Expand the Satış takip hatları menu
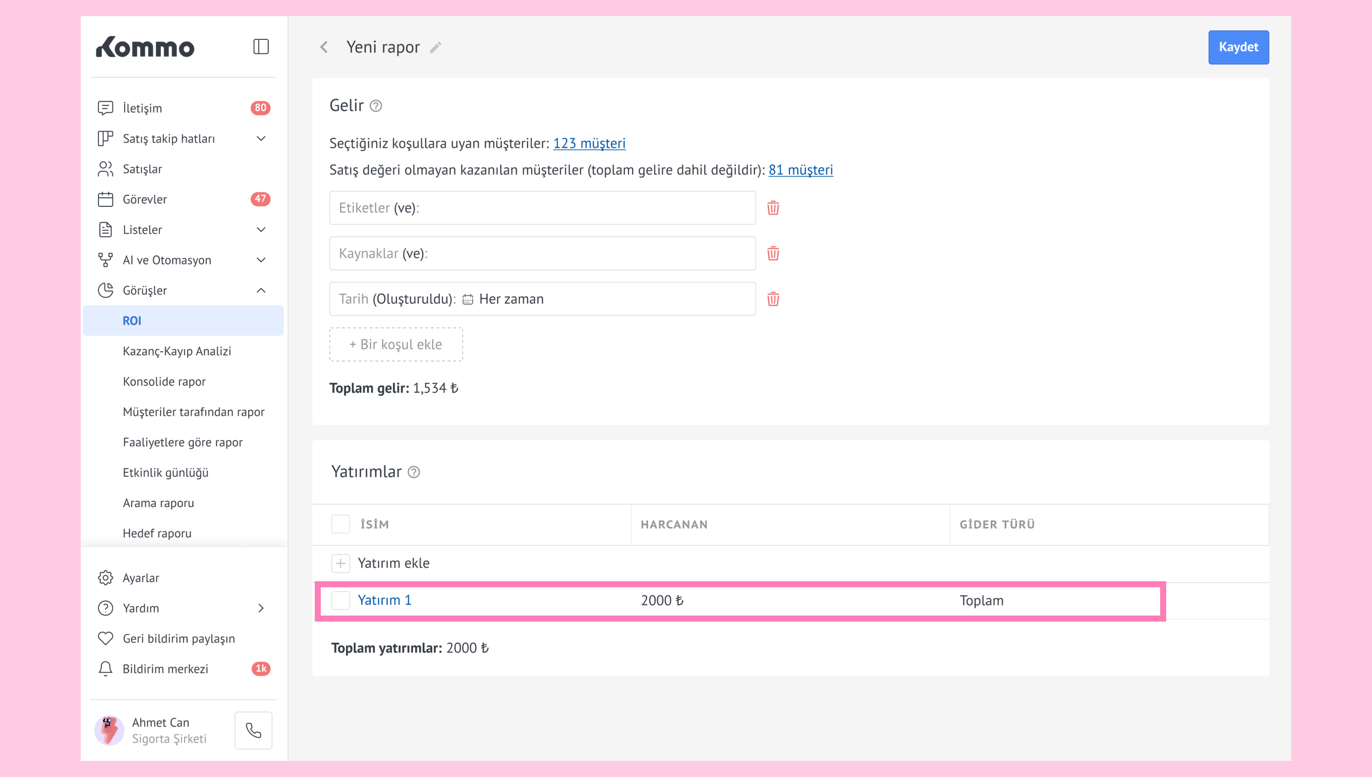The height and width of the screenshot is (777, 1372). (261, 139)
